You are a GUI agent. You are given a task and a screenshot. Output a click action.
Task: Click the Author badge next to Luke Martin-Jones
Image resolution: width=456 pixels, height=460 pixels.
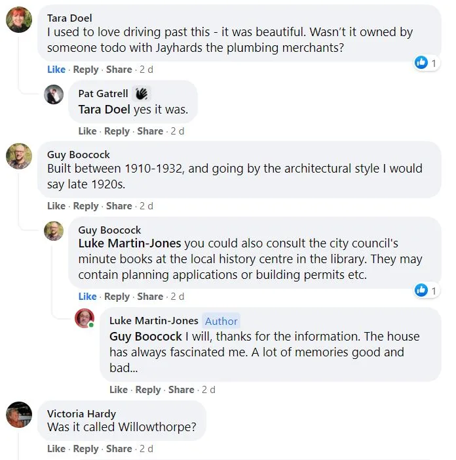[x=221, y=321]
